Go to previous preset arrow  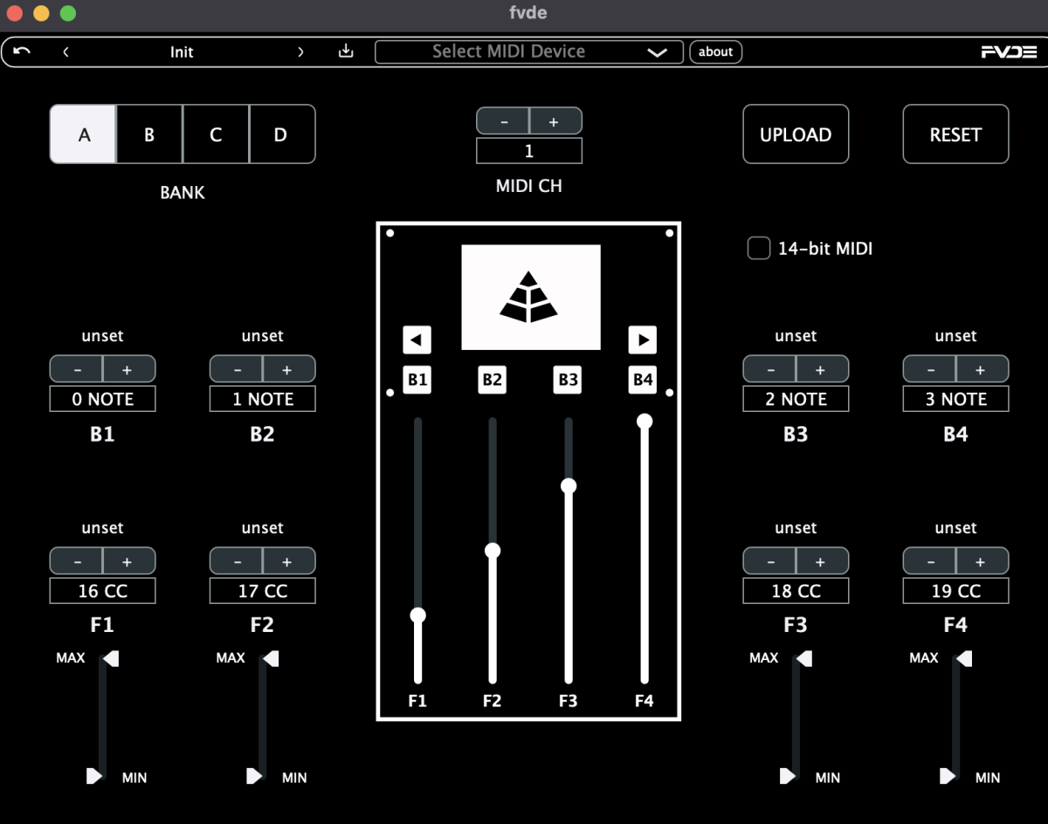tap(65, 51)
